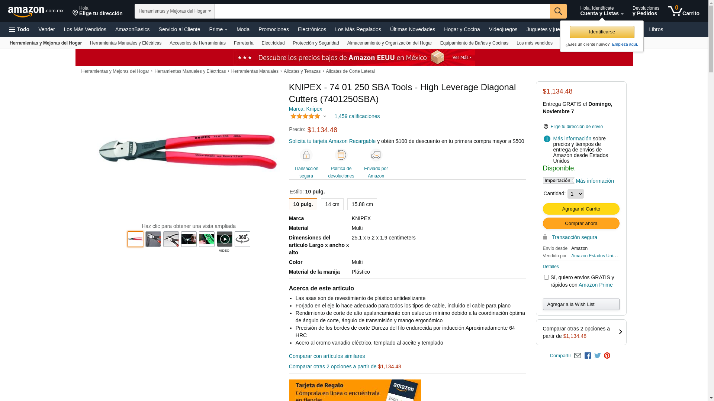
Task: Open the Prime menu in navigation bar
Action: click(218, 29)
